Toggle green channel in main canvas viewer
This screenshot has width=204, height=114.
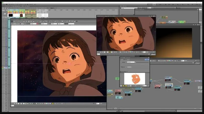click(46, 103)
